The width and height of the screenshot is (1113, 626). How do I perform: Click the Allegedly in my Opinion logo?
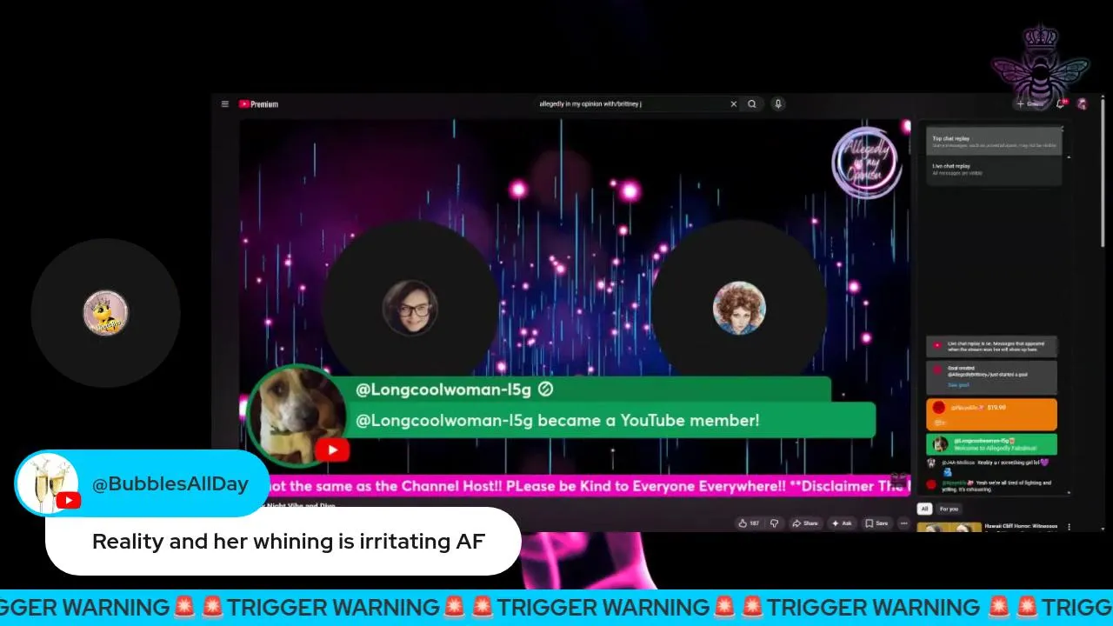(x=865, y=162)
